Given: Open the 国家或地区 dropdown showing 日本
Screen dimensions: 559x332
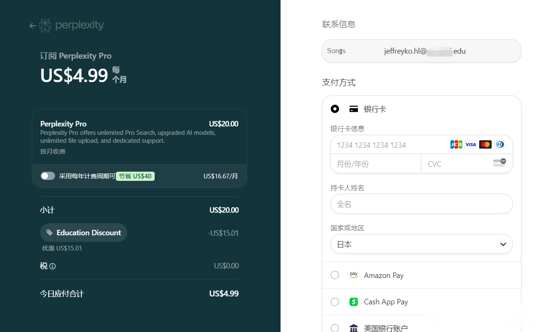Looking at the screenshot, I should (x=421, y=244).
